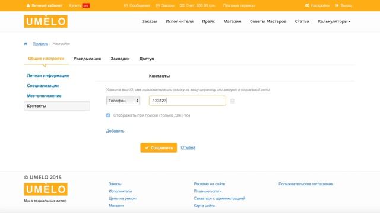Open the footer Реклама на сайте link

[210, 184]
